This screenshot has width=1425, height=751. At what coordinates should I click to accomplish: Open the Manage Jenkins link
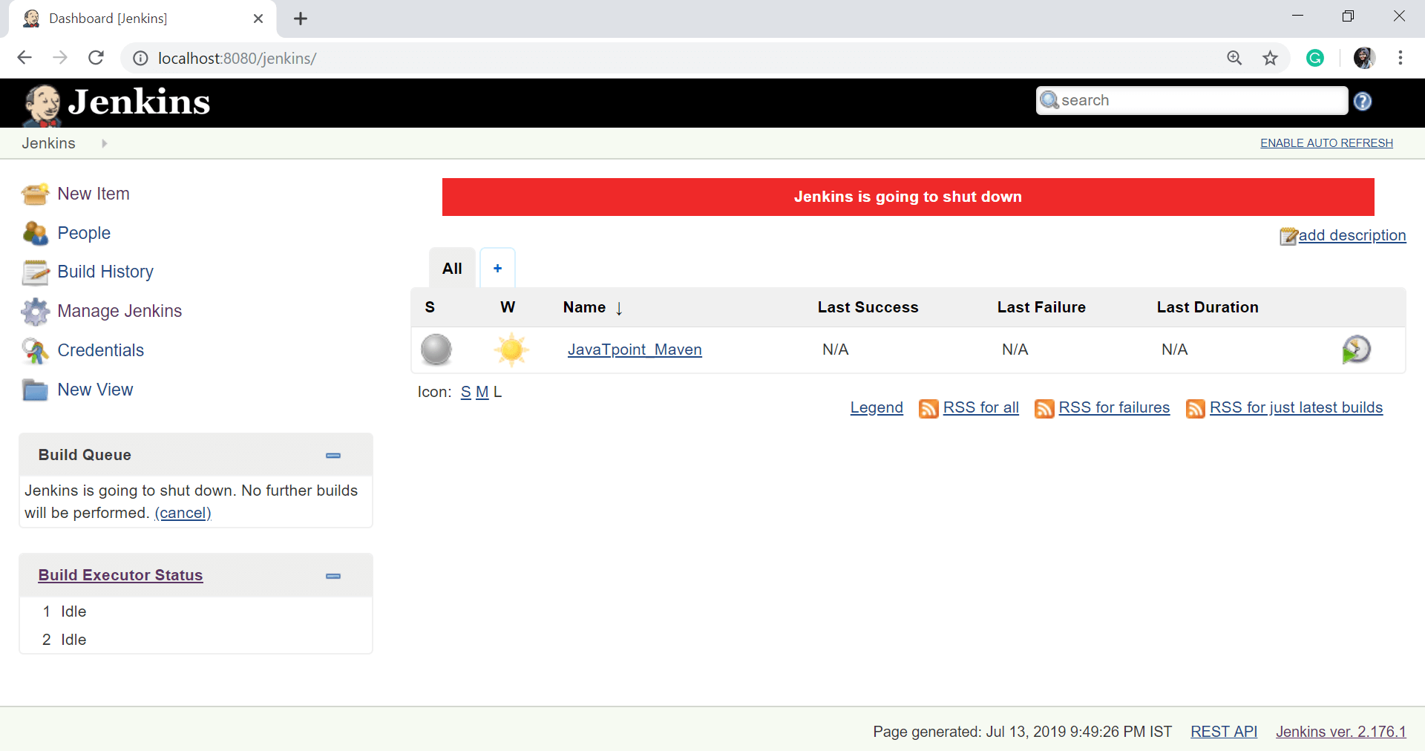coord(119,311)
